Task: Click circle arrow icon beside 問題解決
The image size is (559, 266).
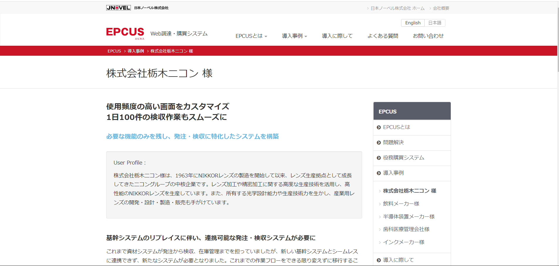Action: (379, 143)
